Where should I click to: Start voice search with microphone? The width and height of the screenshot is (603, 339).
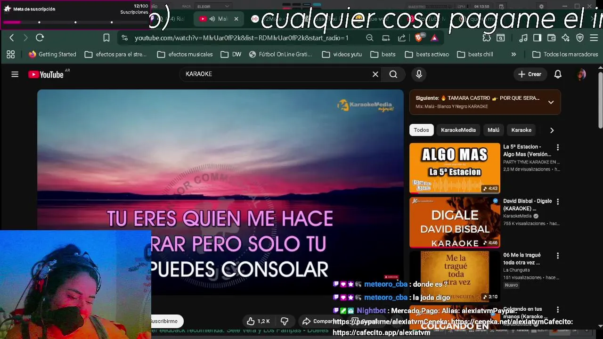pyautogui.click(x=419, y=74)
